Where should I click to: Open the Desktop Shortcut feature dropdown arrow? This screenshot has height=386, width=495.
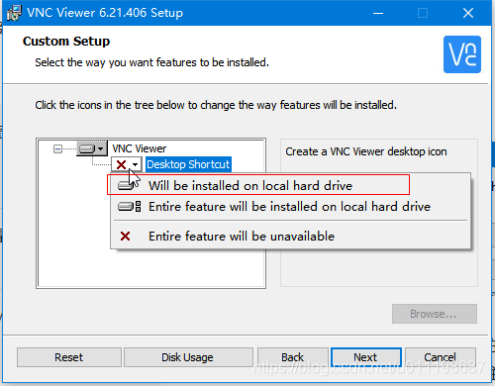click(x=135, y=164)
